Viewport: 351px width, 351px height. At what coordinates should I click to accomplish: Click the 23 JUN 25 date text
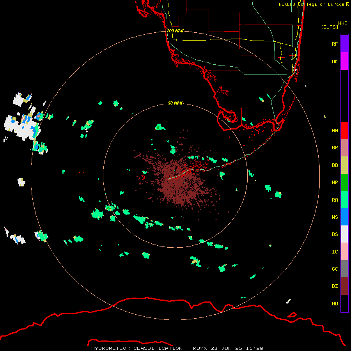coord(227,348)
